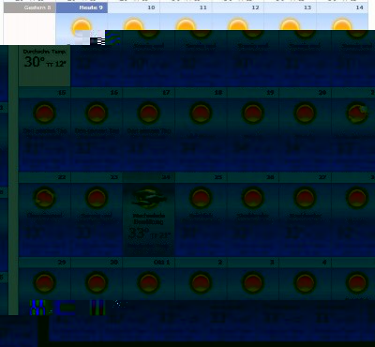Choose the sun icon for Okt 1
This screenshot has height=347, width=375.
pos(149,282)
